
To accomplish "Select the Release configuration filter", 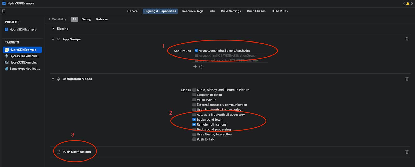I will coord(102,19).
